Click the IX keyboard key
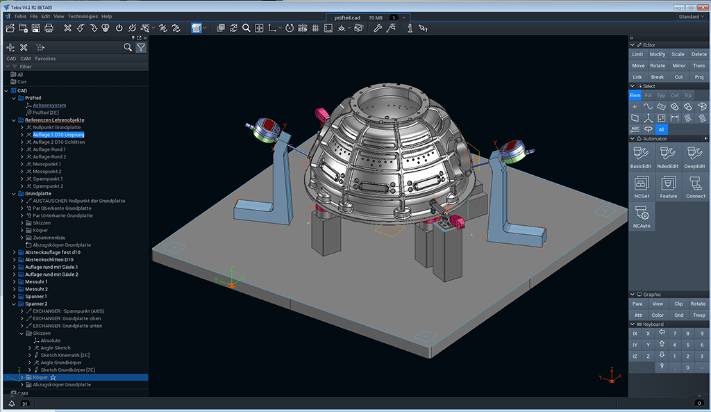This screenshot has width=711, height=412. click(x=635, y=333)
